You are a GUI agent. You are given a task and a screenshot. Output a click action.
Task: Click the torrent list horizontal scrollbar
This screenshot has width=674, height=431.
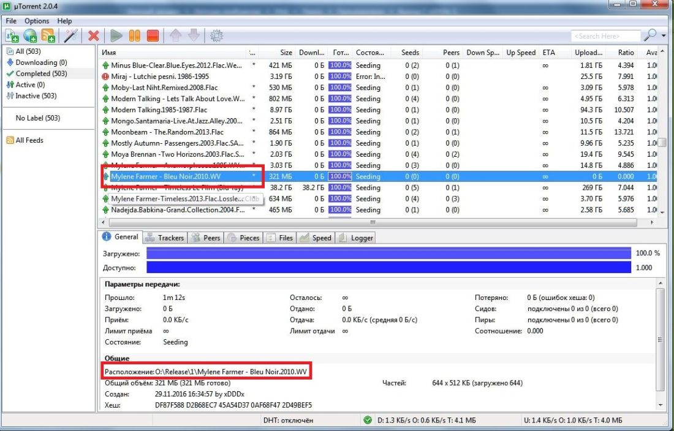point(373,222)
